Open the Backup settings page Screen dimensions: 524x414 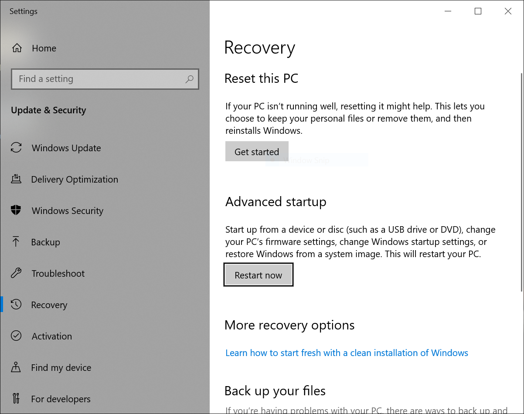(x=45, y=242)
